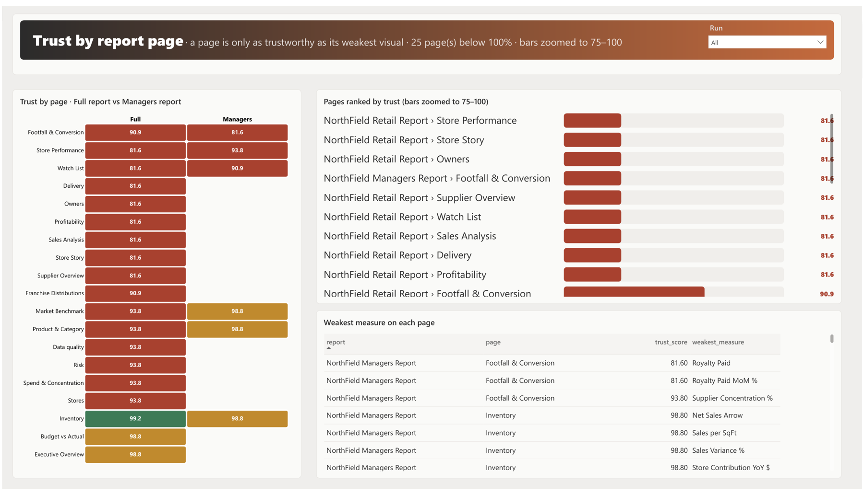Click NorthField Retail Report › Store Story
This screenshot has width=864, height=495.
pos(404,140)
